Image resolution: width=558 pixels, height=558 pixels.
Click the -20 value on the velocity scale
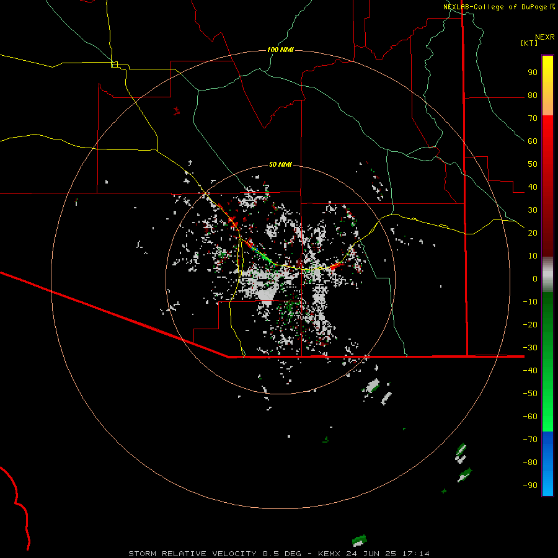(x=530, y=325)
